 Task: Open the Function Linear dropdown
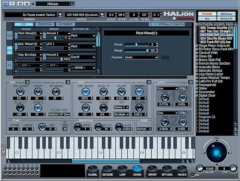(x=141, y=57)
